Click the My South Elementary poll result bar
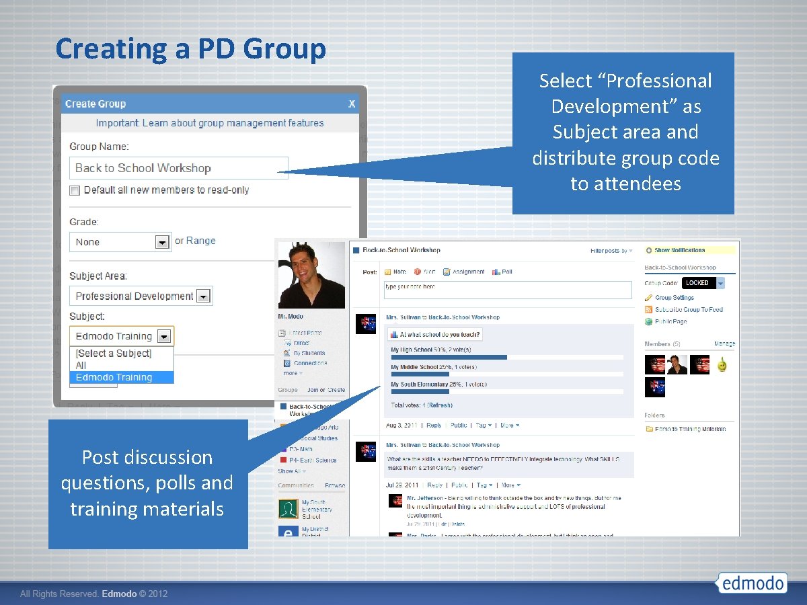 [507, 391]
